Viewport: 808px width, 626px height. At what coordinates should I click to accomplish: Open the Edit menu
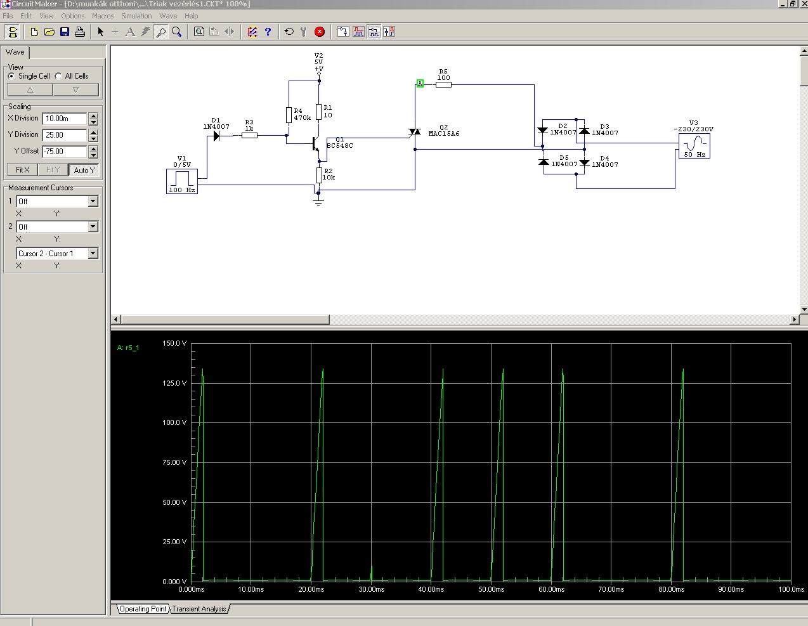26,16
